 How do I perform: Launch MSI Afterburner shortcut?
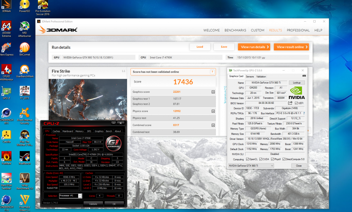coord(25,29)
